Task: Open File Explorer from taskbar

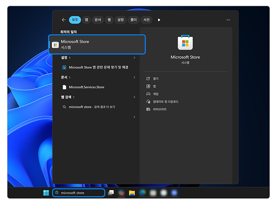Action: click(x=132, y=193)
